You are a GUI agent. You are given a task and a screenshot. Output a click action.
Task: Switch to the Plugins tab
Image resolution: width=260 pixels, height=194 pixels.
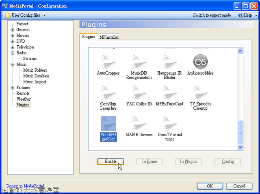[x=89, y=36]
